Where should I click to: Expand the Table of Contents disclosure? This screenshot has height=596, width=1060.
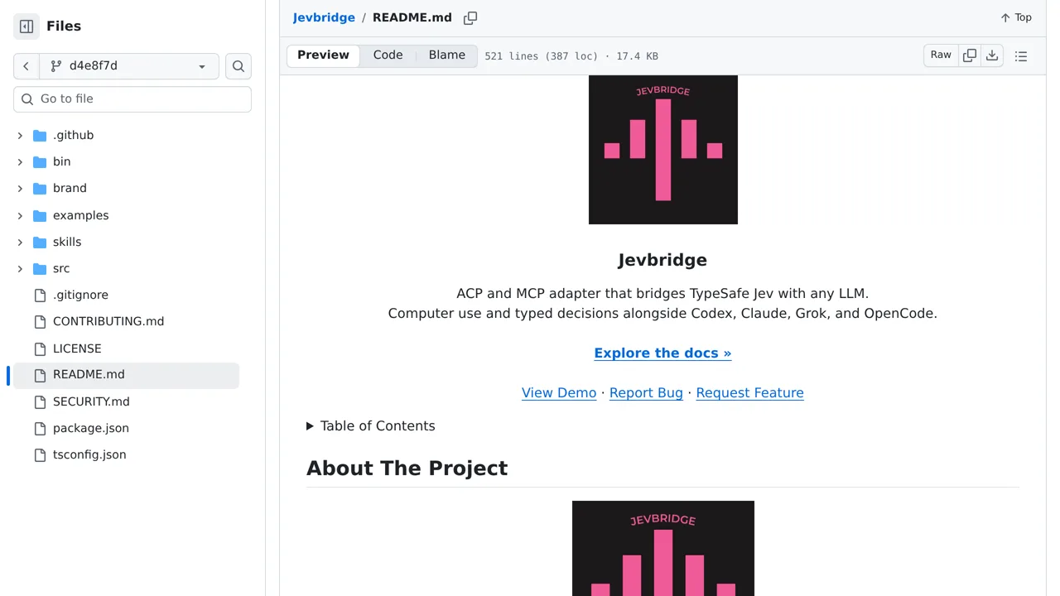click(371, 425)
